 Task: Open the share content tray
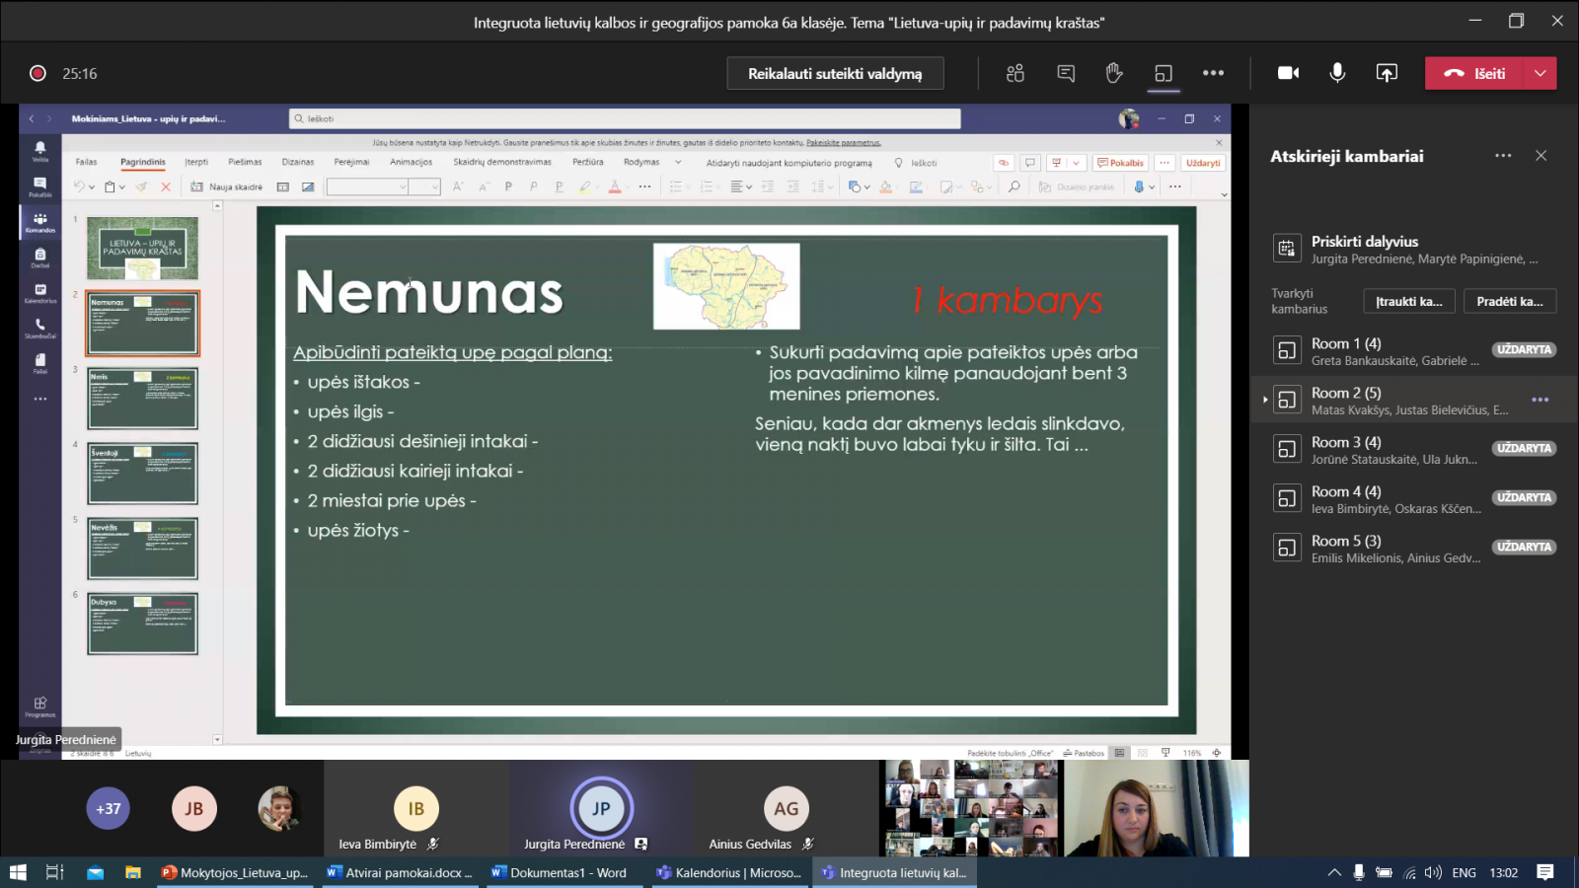1387,73
